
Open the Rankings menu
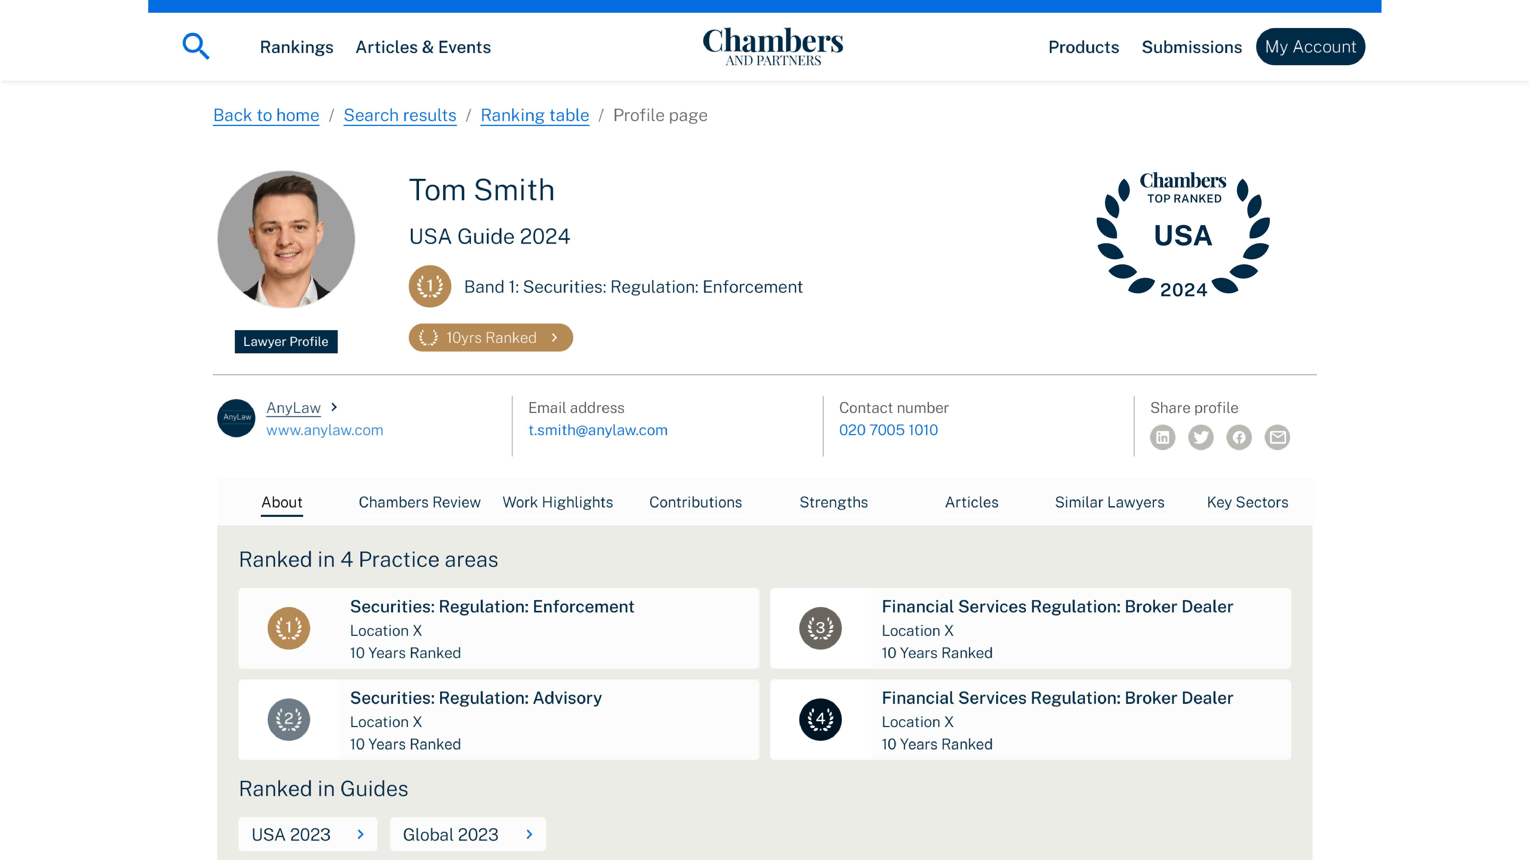(297, 47)
